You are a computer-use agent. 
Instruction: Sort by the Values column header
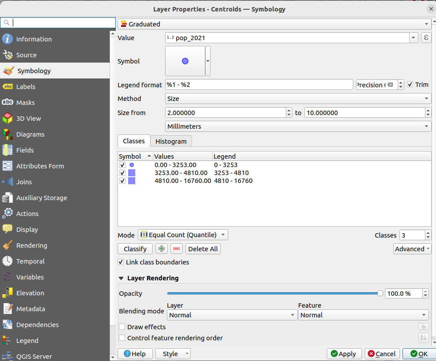click(183, 156)
